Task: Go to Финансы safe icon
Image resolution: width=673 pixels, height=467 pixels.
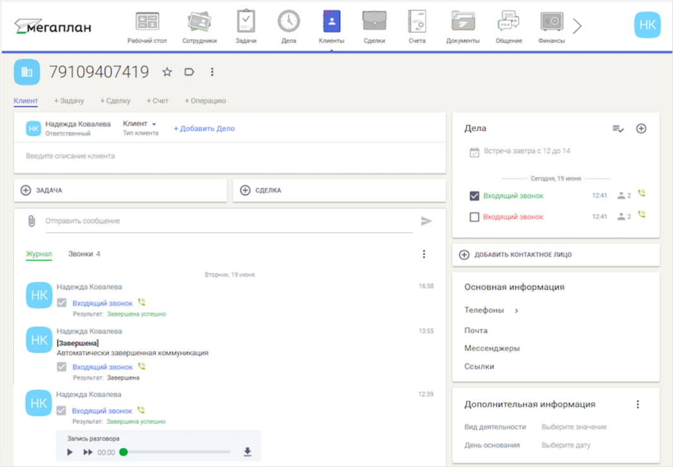Action: tap(551, 22)
